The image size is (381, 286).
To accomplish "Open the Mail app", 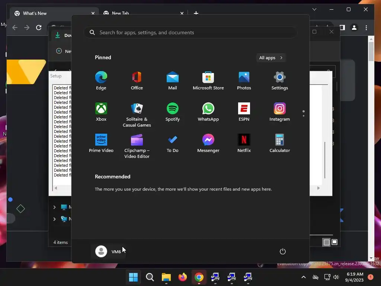I will (173, 81).
